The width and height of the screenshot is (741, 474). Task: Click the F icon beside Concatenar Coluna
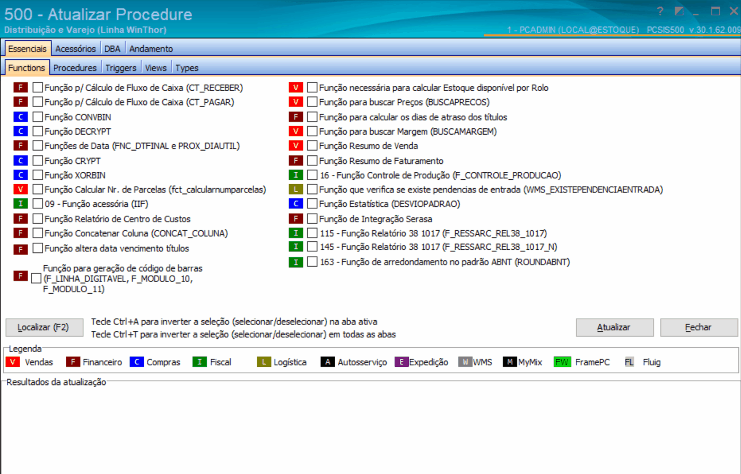coord(20,233)
